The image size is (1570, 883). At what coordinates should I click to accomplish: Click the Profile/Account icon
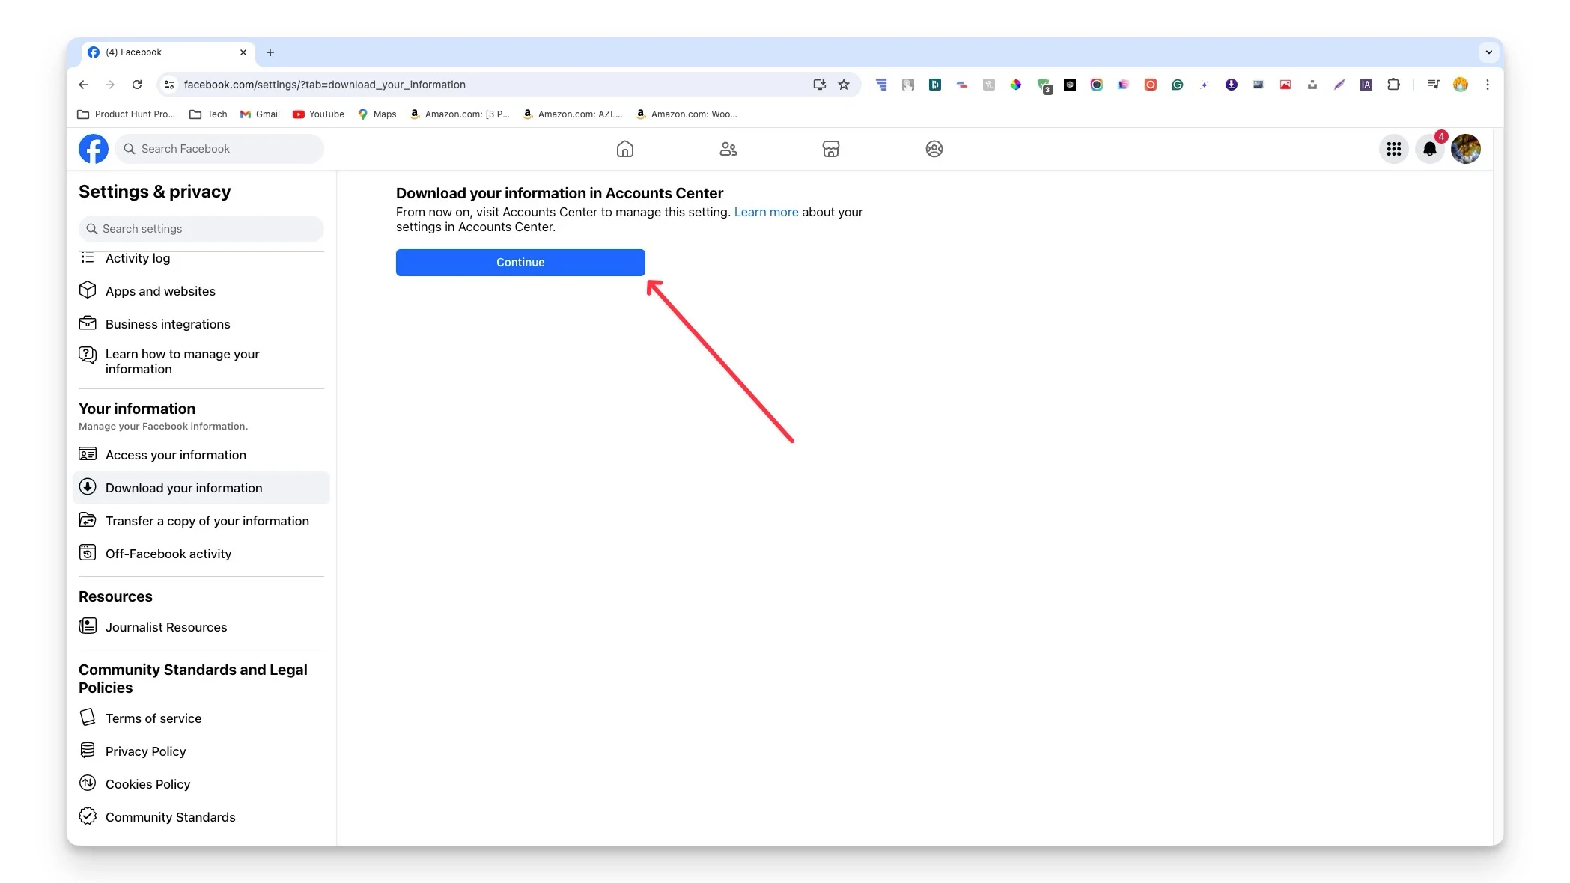click(x=1467, y=149)
